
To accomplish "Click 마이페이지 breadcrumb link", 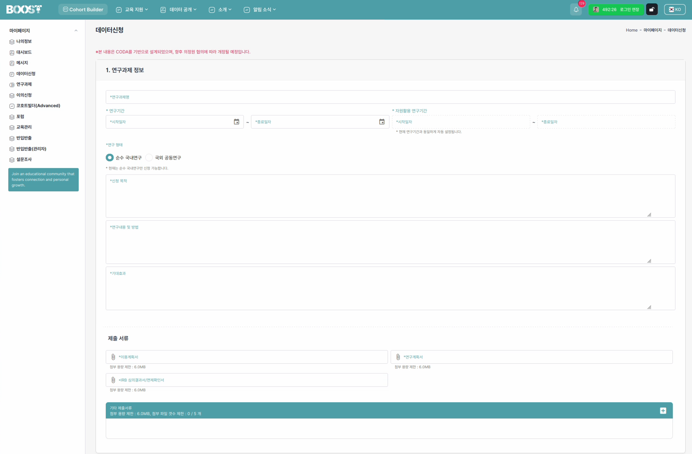I will [x=652, y=30].
